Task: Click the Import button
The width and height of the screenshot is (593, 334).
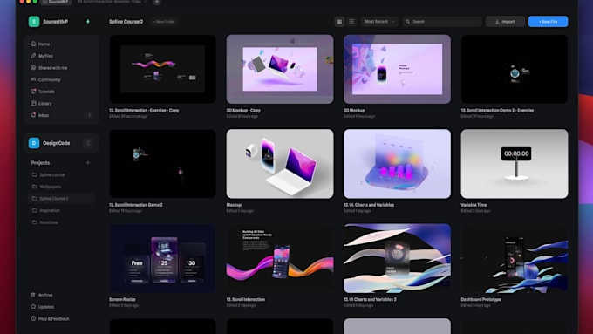Action: [x=505, y=22]
